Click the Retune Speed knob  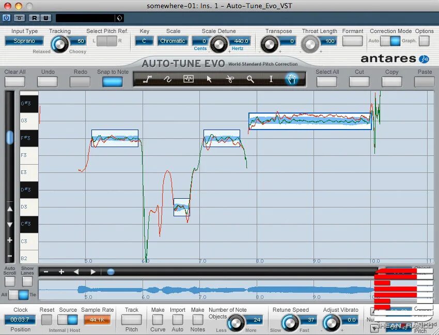click(x=290, y=323)
